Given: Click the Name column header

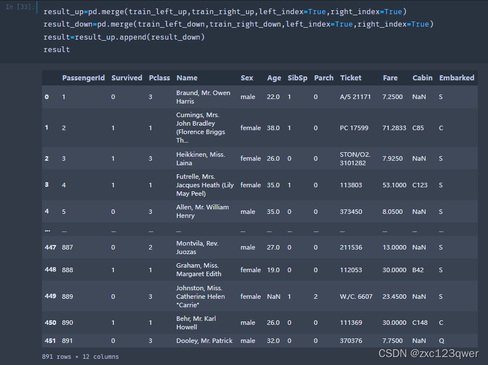Looking at the screenshot, I should [x=186, y=78].
